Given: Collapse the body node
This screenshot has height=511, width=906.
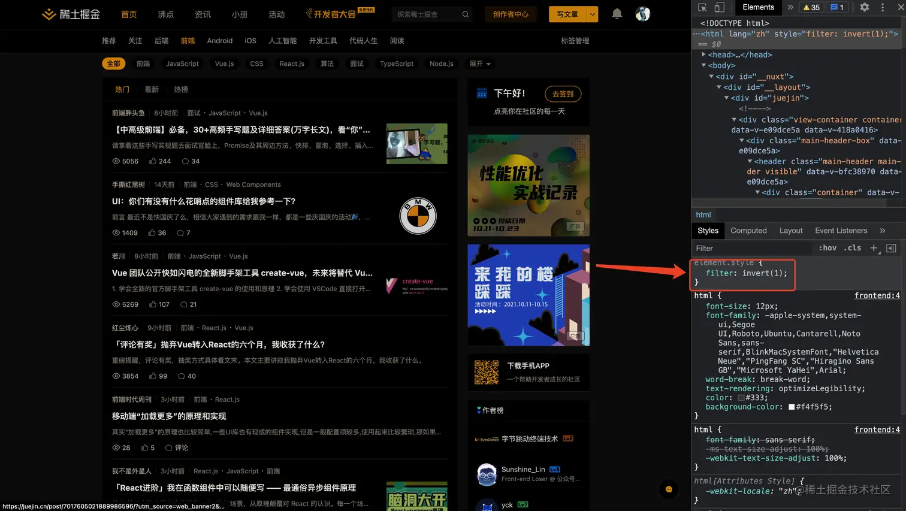Looking at the screenshot, I should [703, 65].
